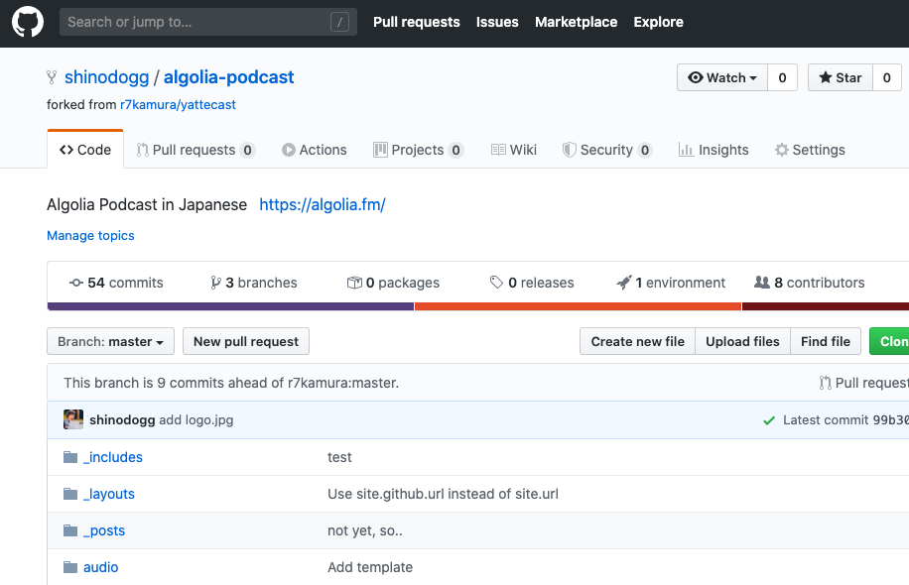The width and height of the screenshot is (909, 585).
Task: Open Explore in top navigation
Action: pos(659,22)
